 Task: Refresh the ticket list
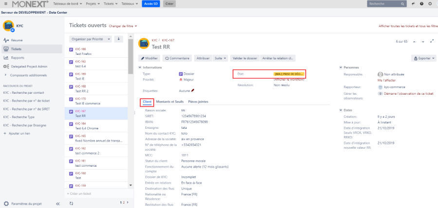(71, 202)
